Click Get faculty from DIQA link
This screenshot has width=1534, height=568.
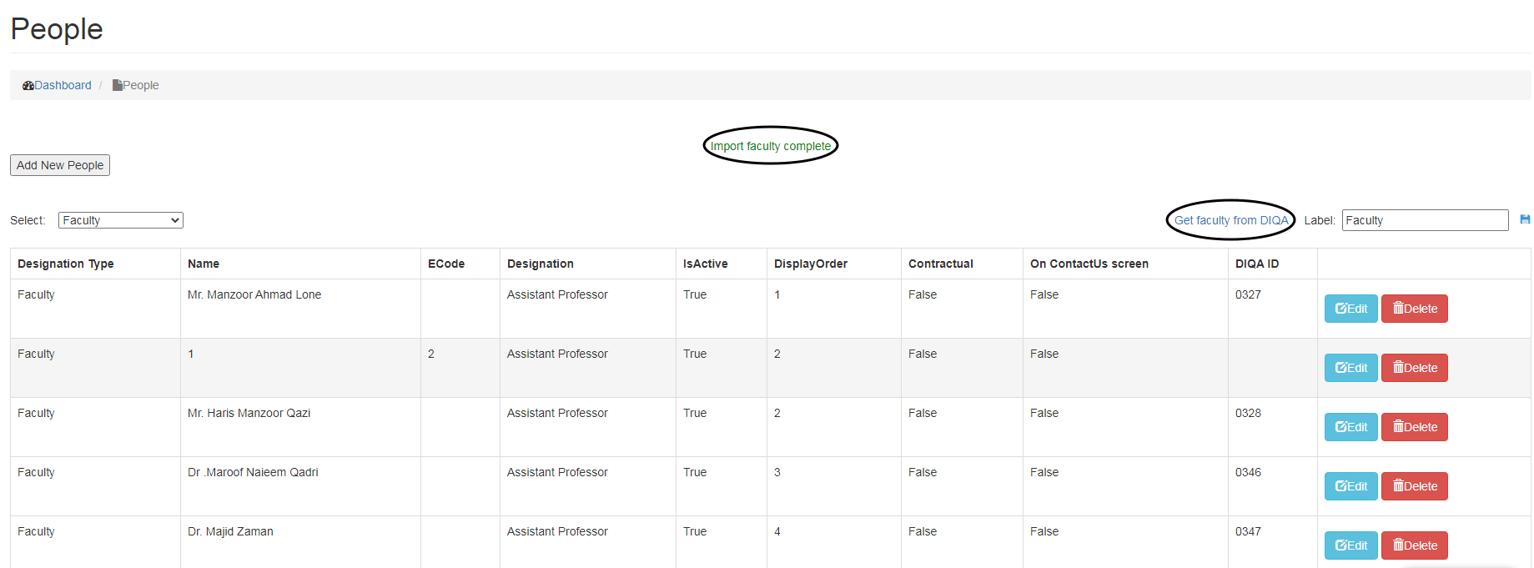tap(1230, 220)
